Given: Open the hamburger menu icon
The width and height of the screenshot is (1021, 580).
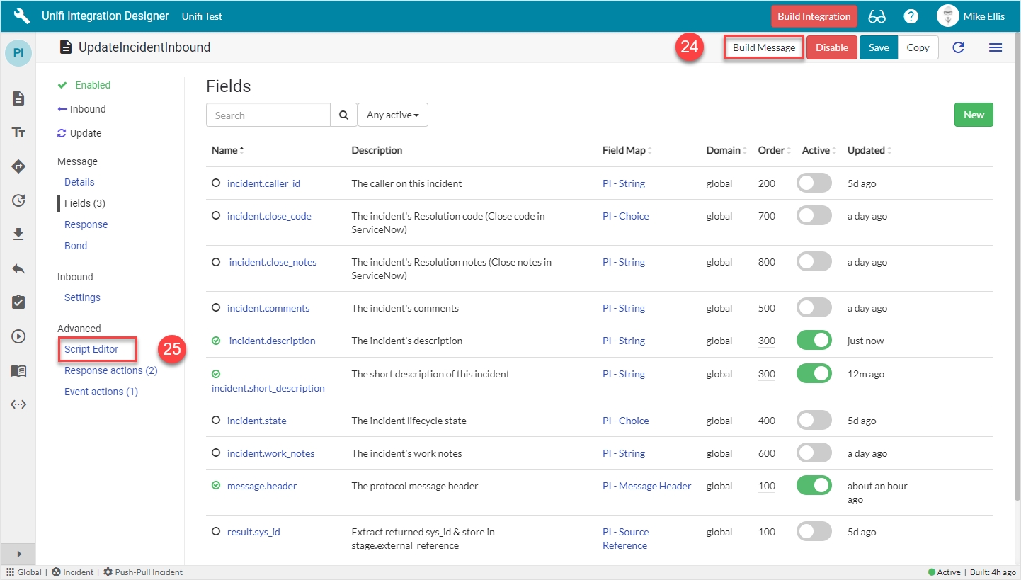Looking at the screenshot, I should [x=995, y=47].
